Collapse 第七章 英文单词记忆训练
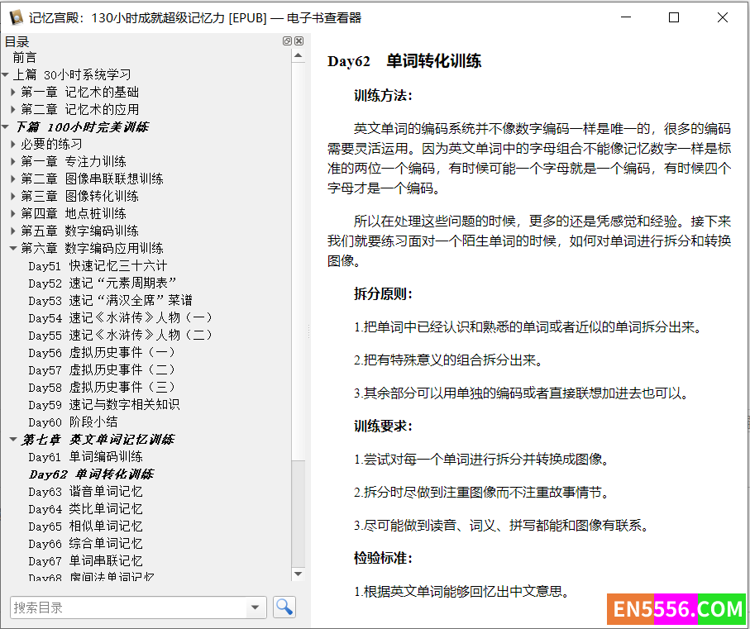Image resolution: width=750 pixels, height=629 pixels. click(x=13, y=439)
